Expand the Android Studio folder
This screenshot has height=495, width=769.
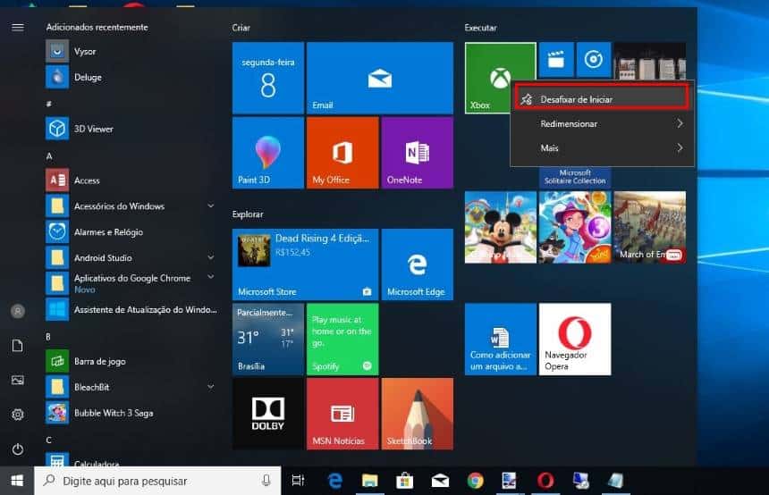point(131,258)
